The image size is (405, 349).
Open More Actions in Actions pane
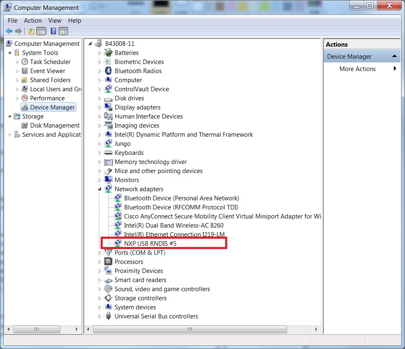click(357, 69)
